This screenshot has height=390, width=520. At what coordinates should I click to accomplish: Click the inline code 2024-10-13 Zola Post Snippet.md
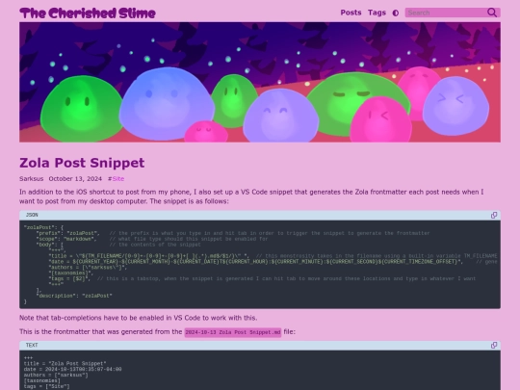pyautogui.click(x=233, y=332)
